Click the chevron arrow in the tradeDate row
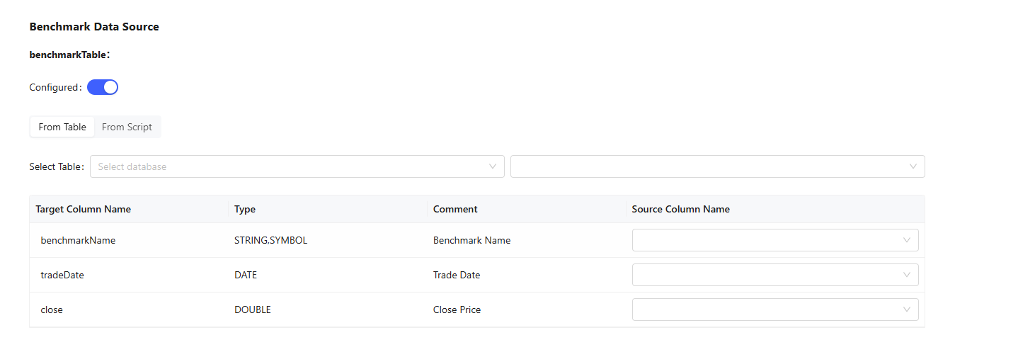This screenshot has width=1035, height=352. (907, 275)
